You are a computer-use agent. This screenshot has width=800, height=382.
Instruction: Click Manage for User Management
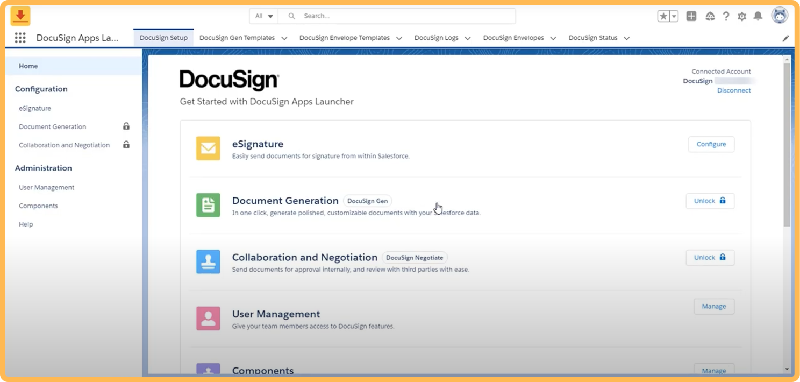pos(714,306)
